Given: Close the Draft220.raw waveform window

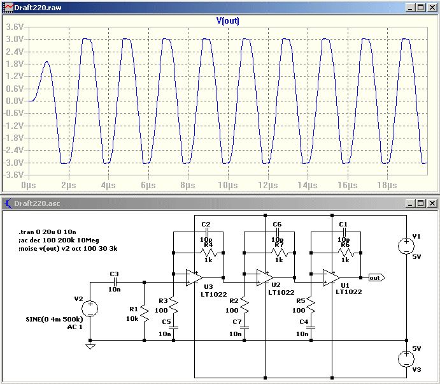Looking at the screenshot, I should (430, 7).
